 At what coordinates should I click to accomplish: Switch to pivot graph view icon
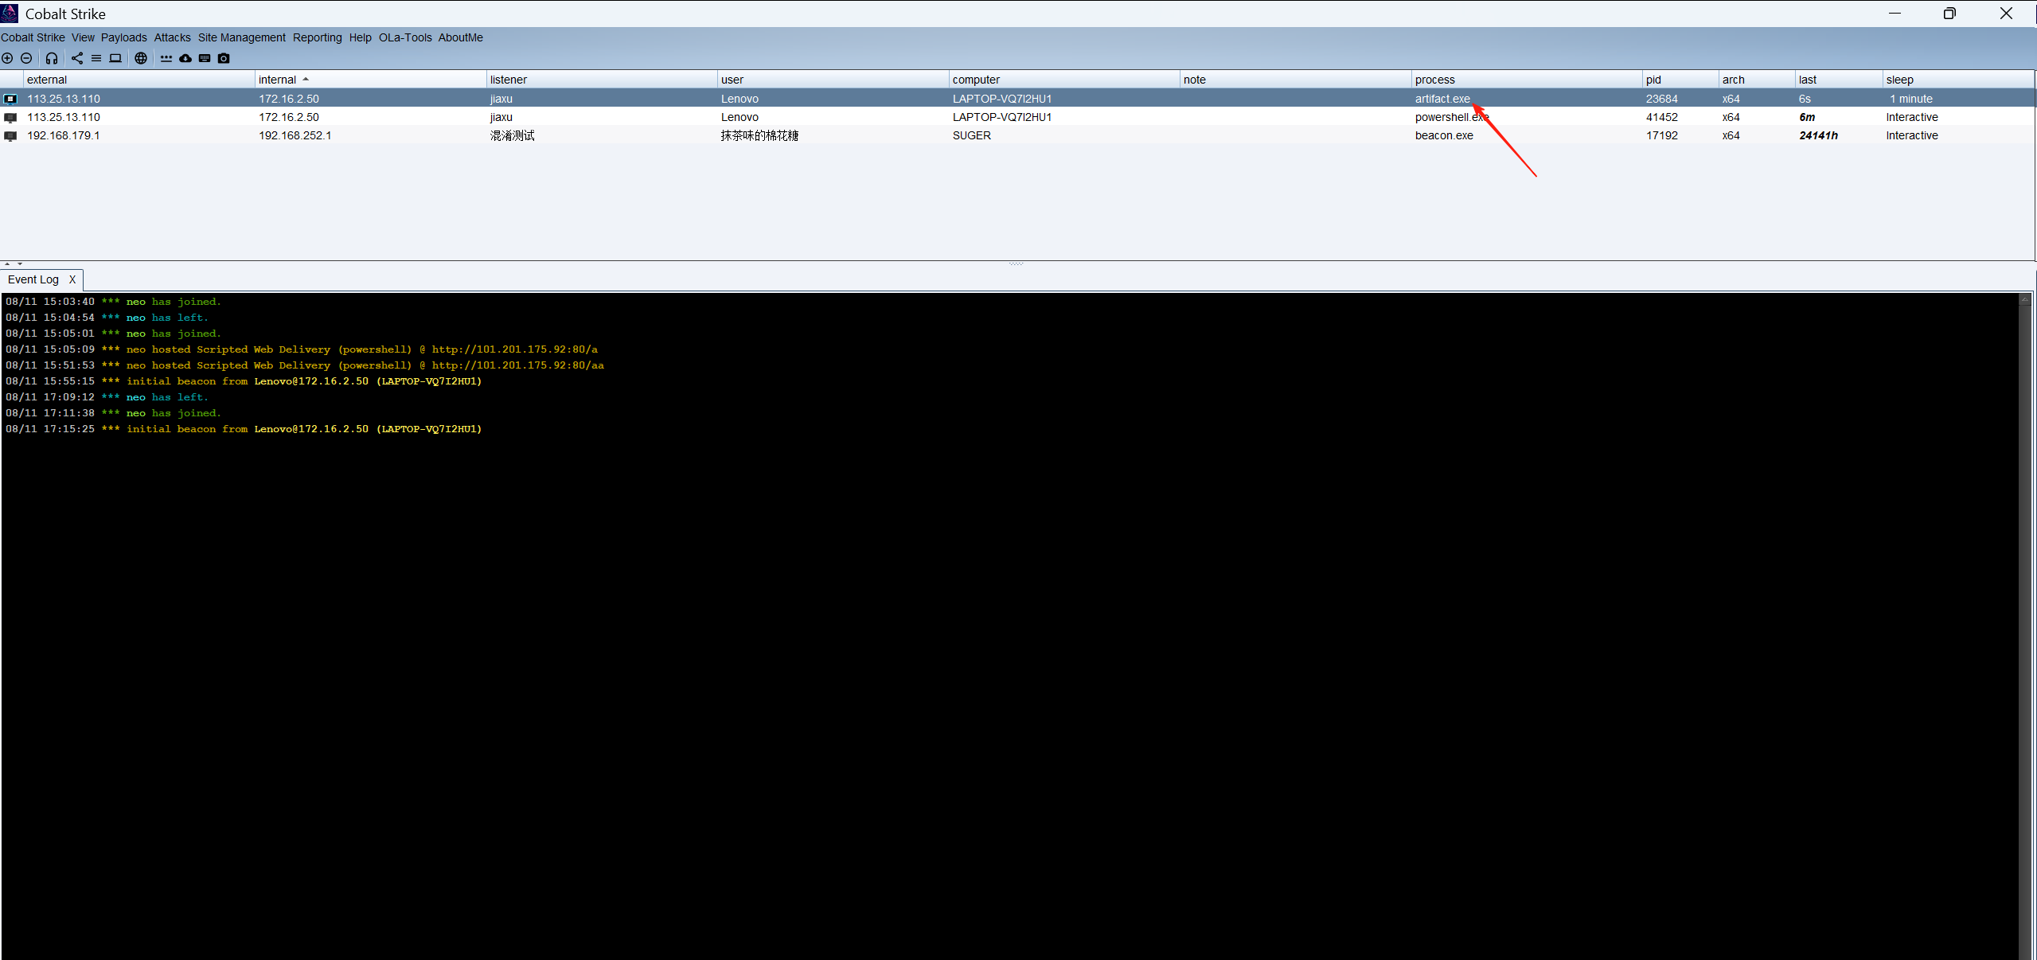[77, 58]
